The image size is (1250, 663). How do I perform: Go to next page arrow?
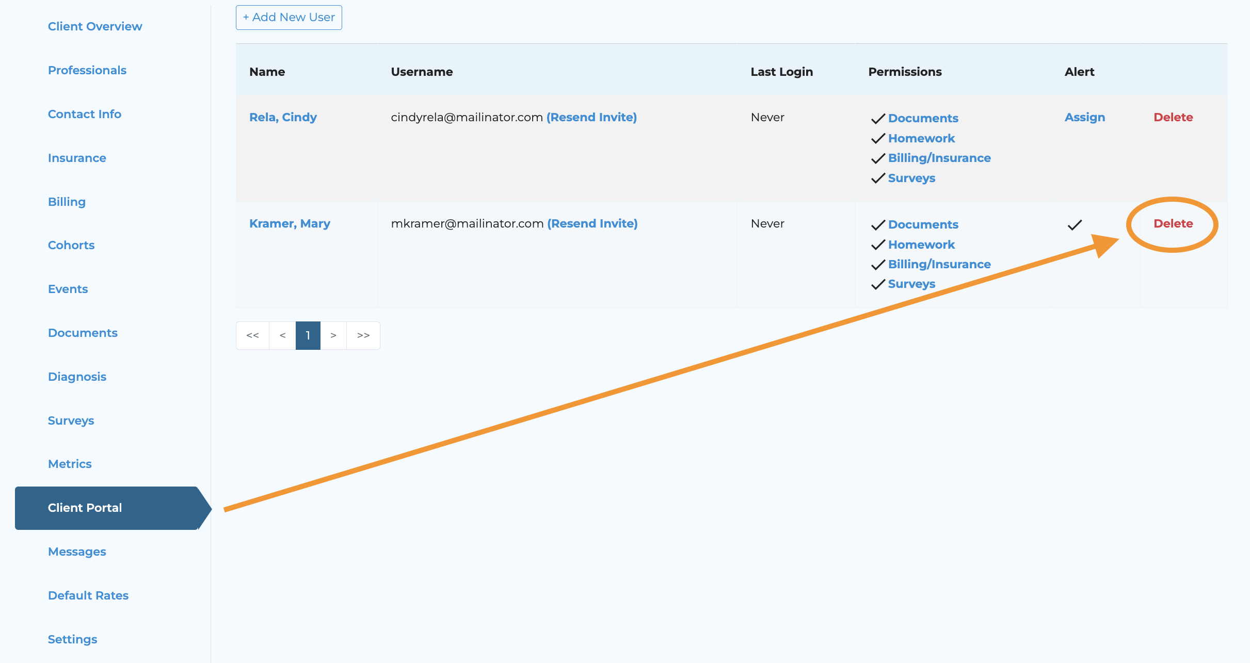[x=333, y=335]
